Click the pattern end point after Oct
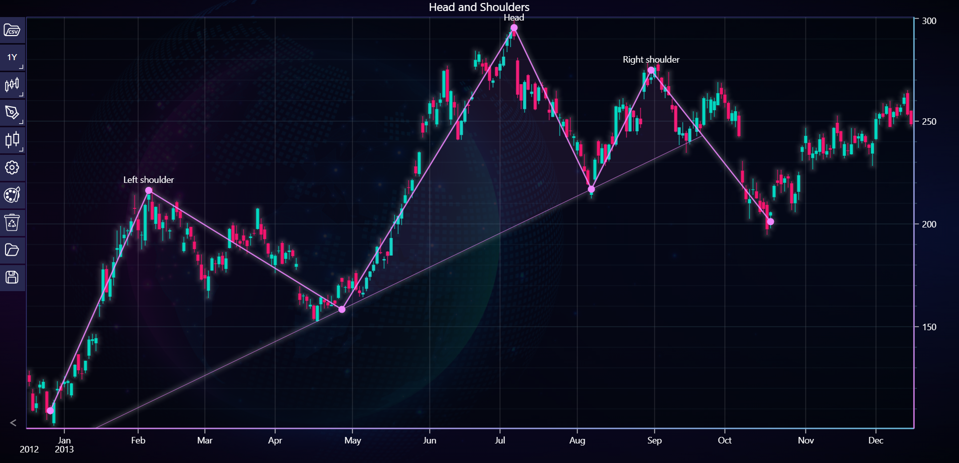 [770, 221]
